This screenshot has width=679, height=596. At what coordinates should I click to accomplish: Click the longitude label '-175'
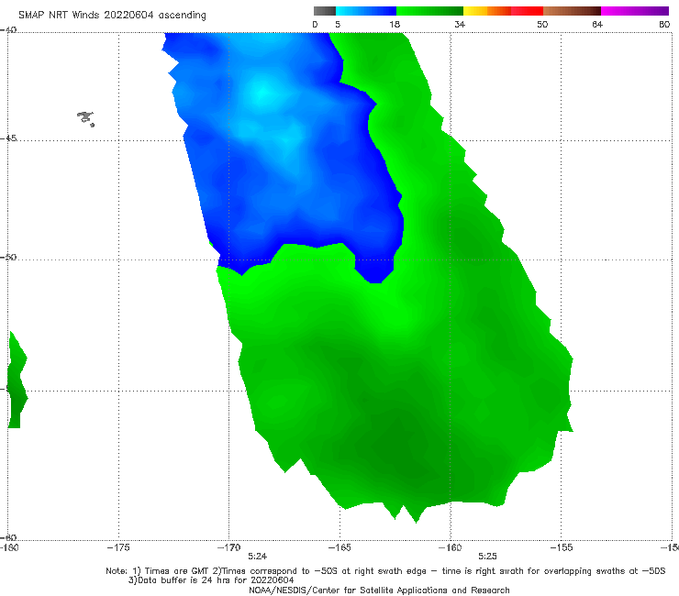tap(118, 547)
